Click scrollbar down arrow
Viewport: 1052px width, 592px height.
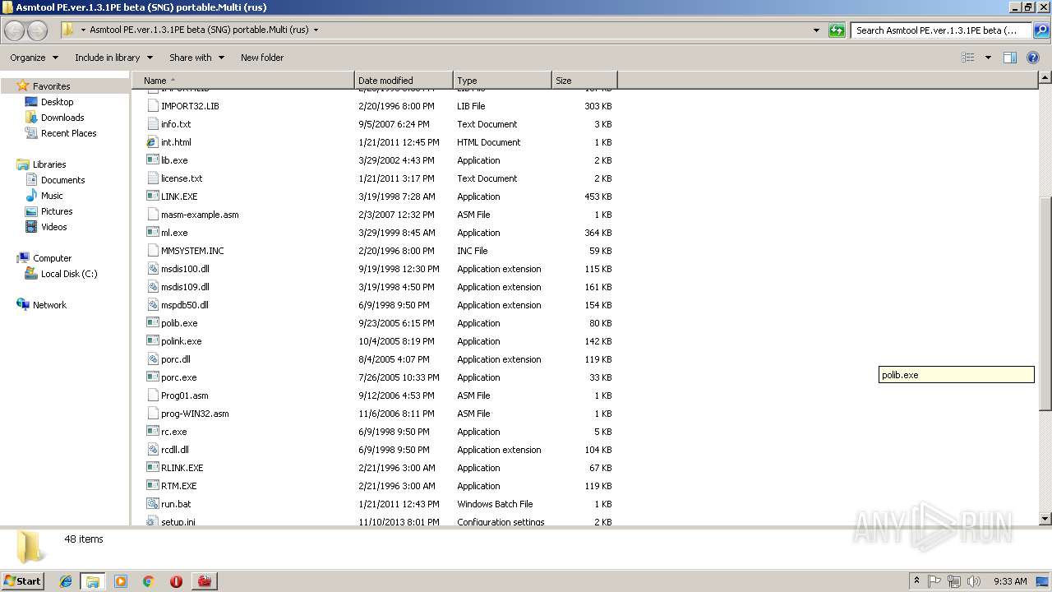pos(1045,519)
